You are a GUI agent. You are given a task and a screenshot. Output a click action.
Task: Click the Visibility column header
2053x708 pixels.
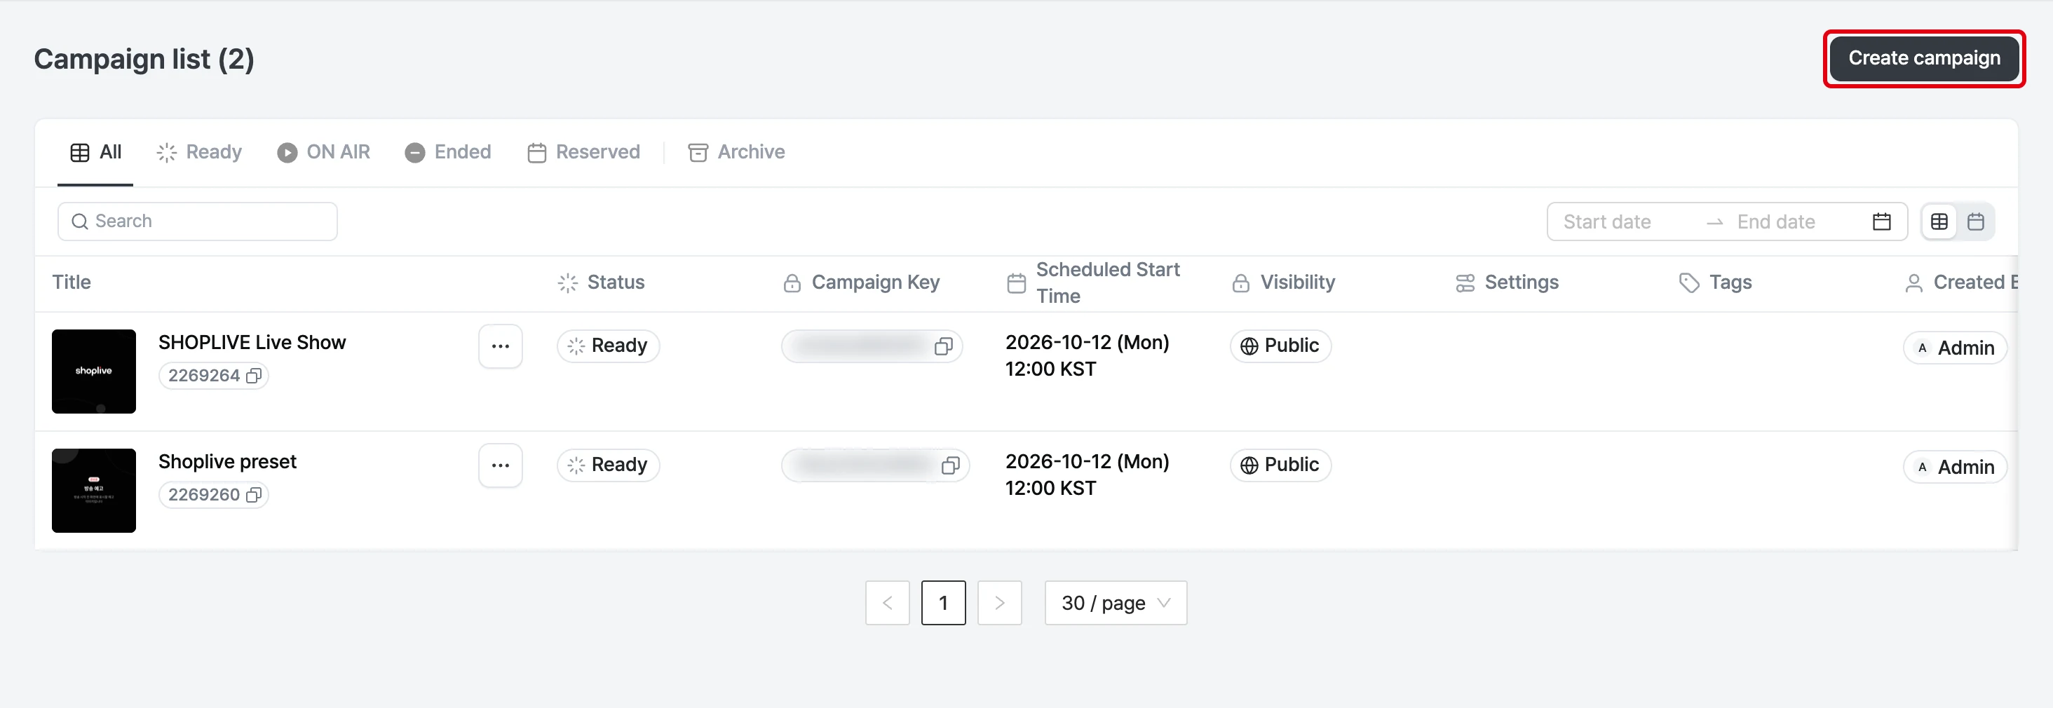coord(1283,282)
